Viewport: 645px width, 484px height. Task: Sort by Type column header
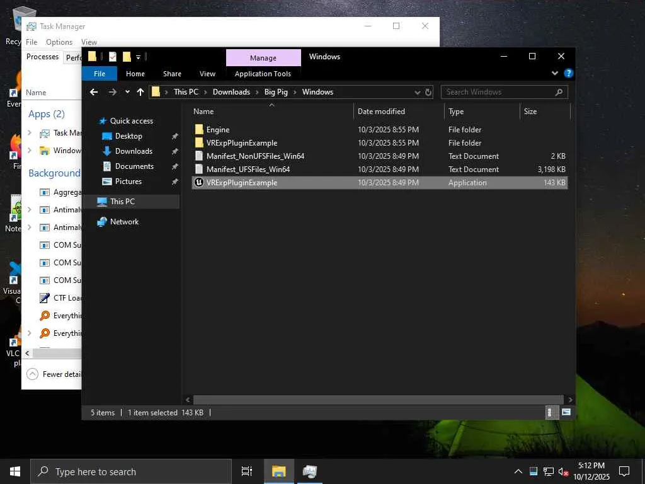tap(482, 112)
